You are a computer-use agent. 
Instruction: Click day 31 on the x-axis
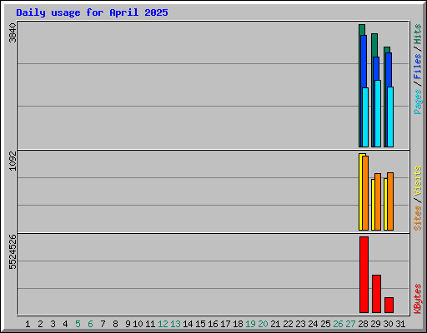[x=400, y=324]
